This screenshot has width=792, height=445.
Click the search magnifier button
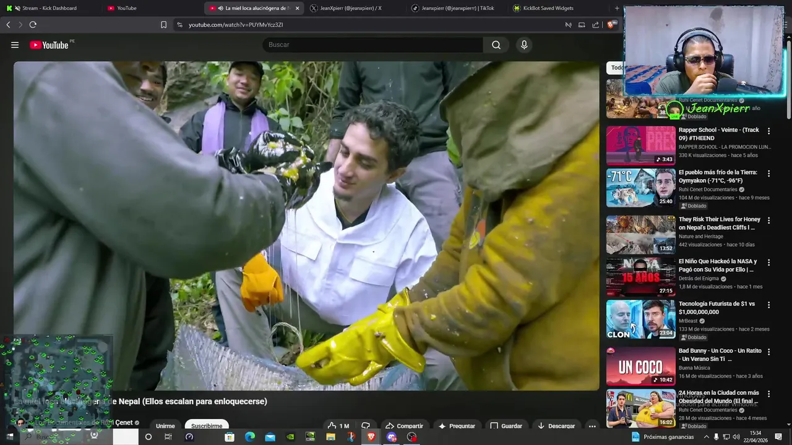(x=496, y=44)
